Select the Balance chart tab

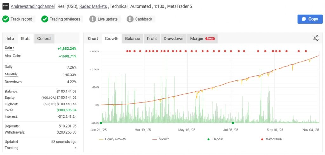click(x=132, y=39)
